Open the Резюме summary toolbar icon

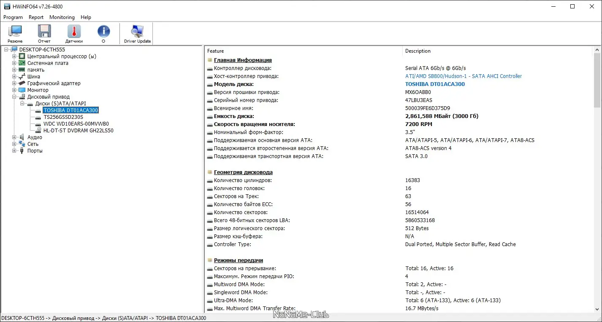click(x=15, y=34)
